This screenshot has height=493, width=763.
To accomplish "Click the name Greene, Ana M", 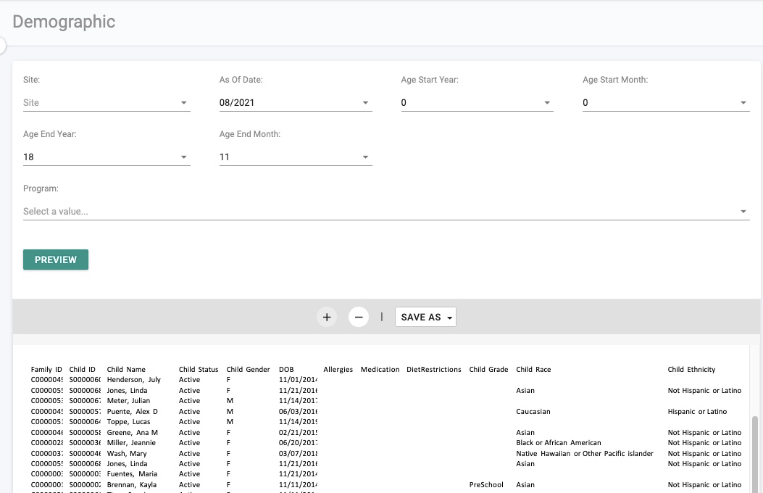I will [133, 432].
